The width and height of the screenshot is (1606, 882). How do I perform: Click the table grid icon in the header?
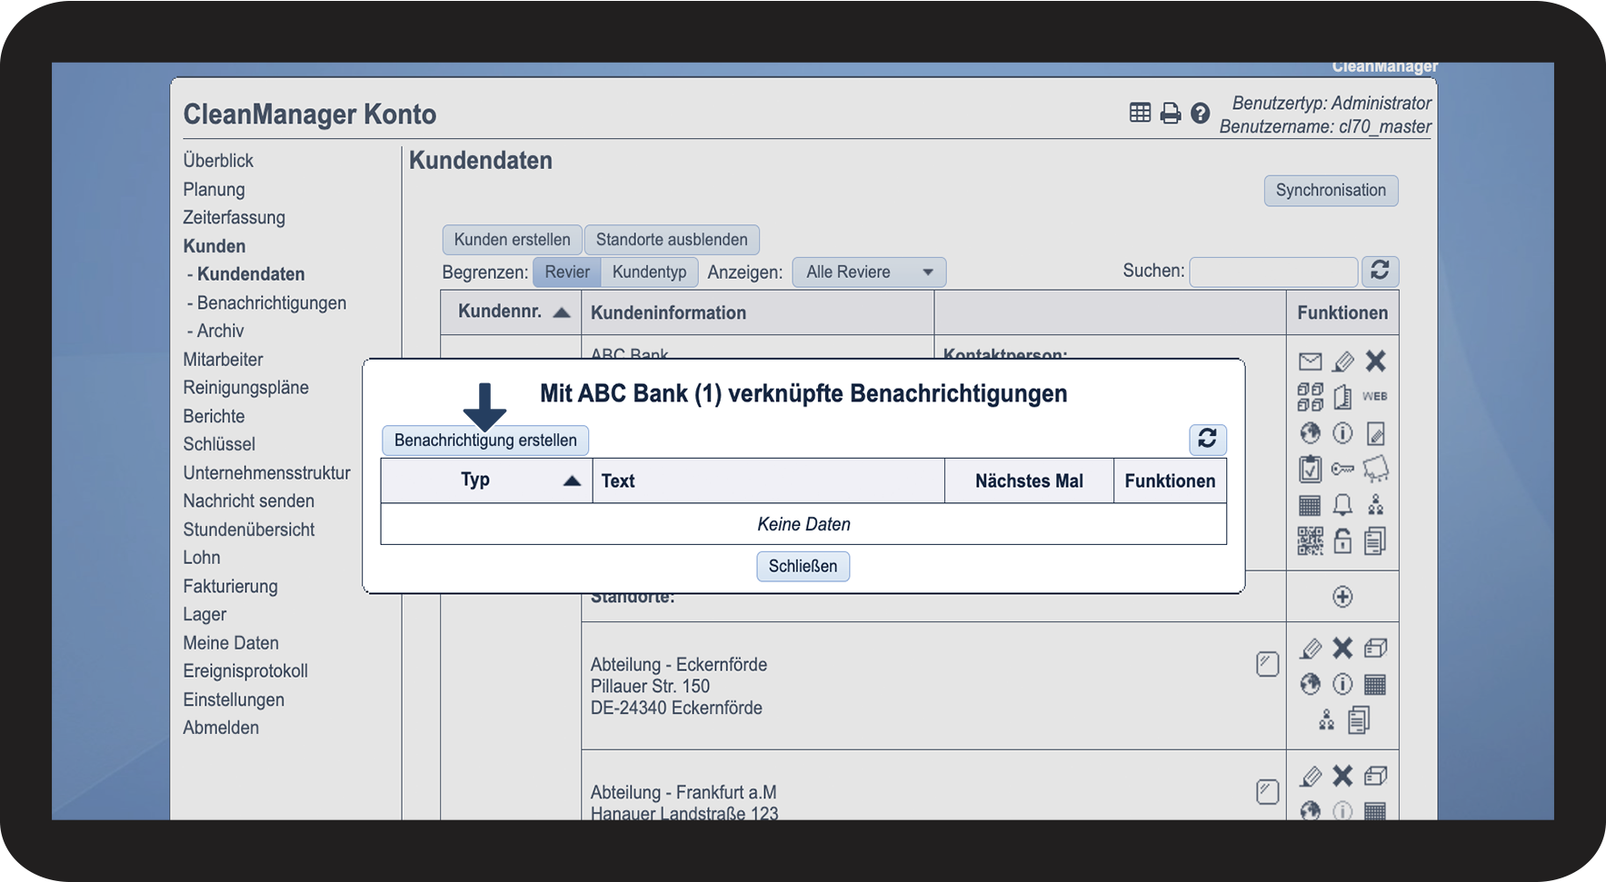(1140, 113)
